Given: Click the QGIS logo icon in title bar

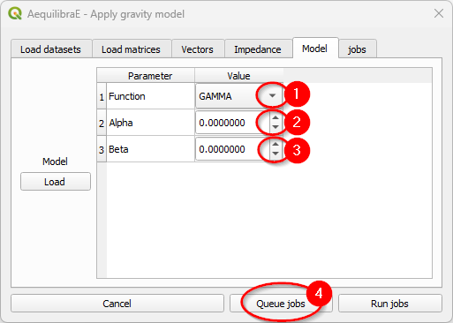Looking at the screenshot, I should click(15, 13).
